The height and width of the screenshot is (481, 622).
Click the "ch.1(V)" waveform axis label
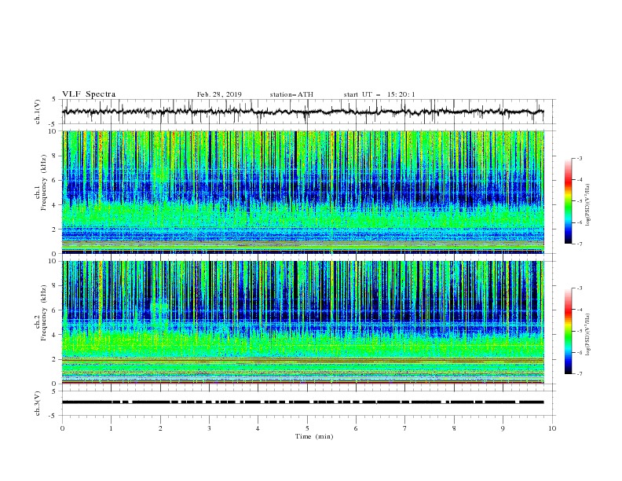tap(38, 112)
